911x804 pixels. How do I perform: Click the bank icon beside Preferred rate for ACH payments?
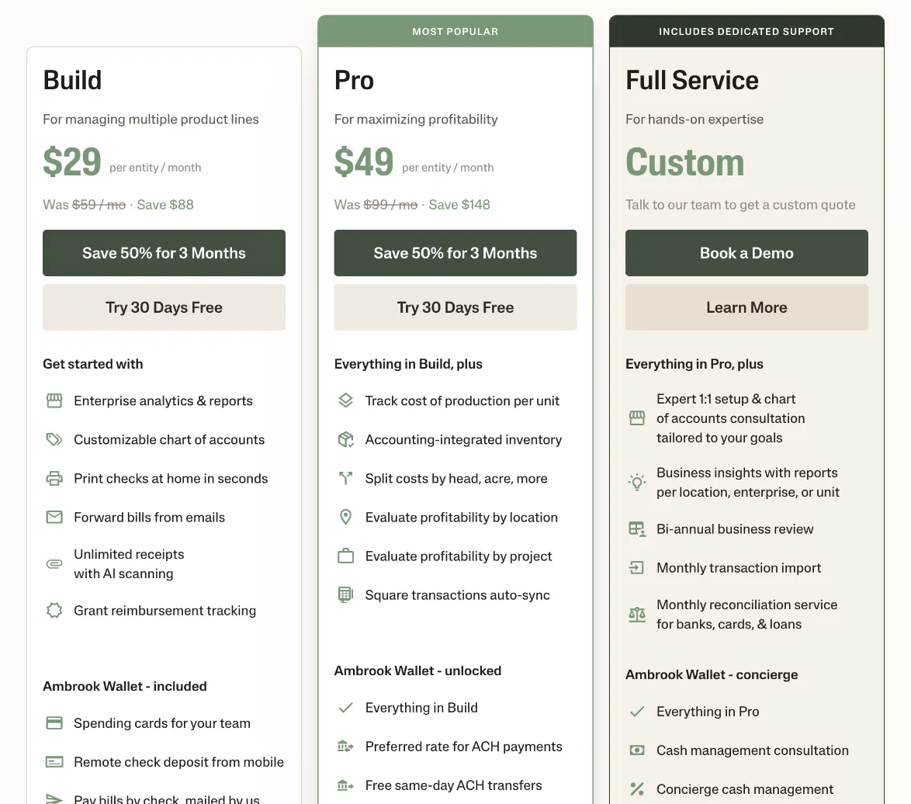(345, 747)
